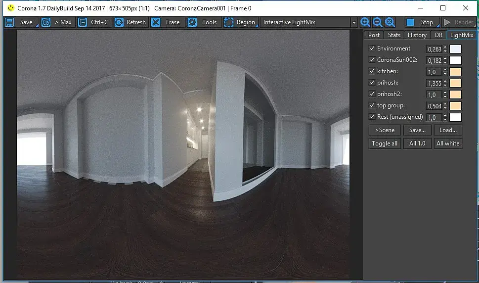Click the rendered panorama image
479x283 pixels.
click(183, 154)
